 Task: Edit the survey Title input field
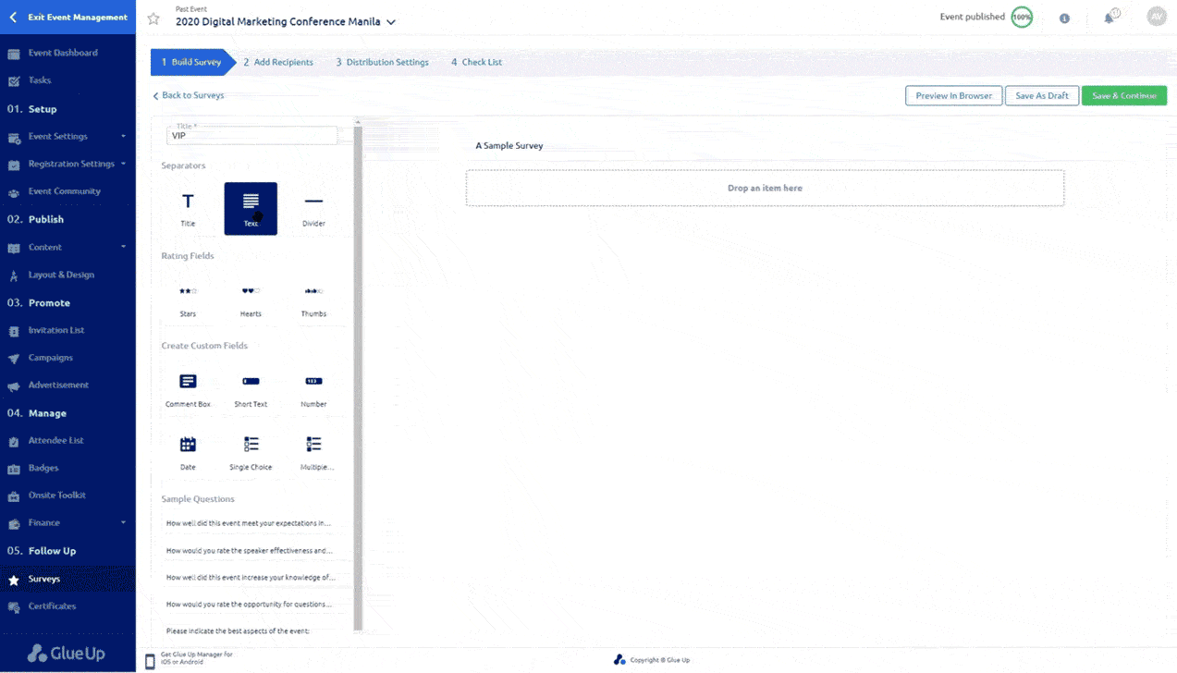click(x=251, y=135)
